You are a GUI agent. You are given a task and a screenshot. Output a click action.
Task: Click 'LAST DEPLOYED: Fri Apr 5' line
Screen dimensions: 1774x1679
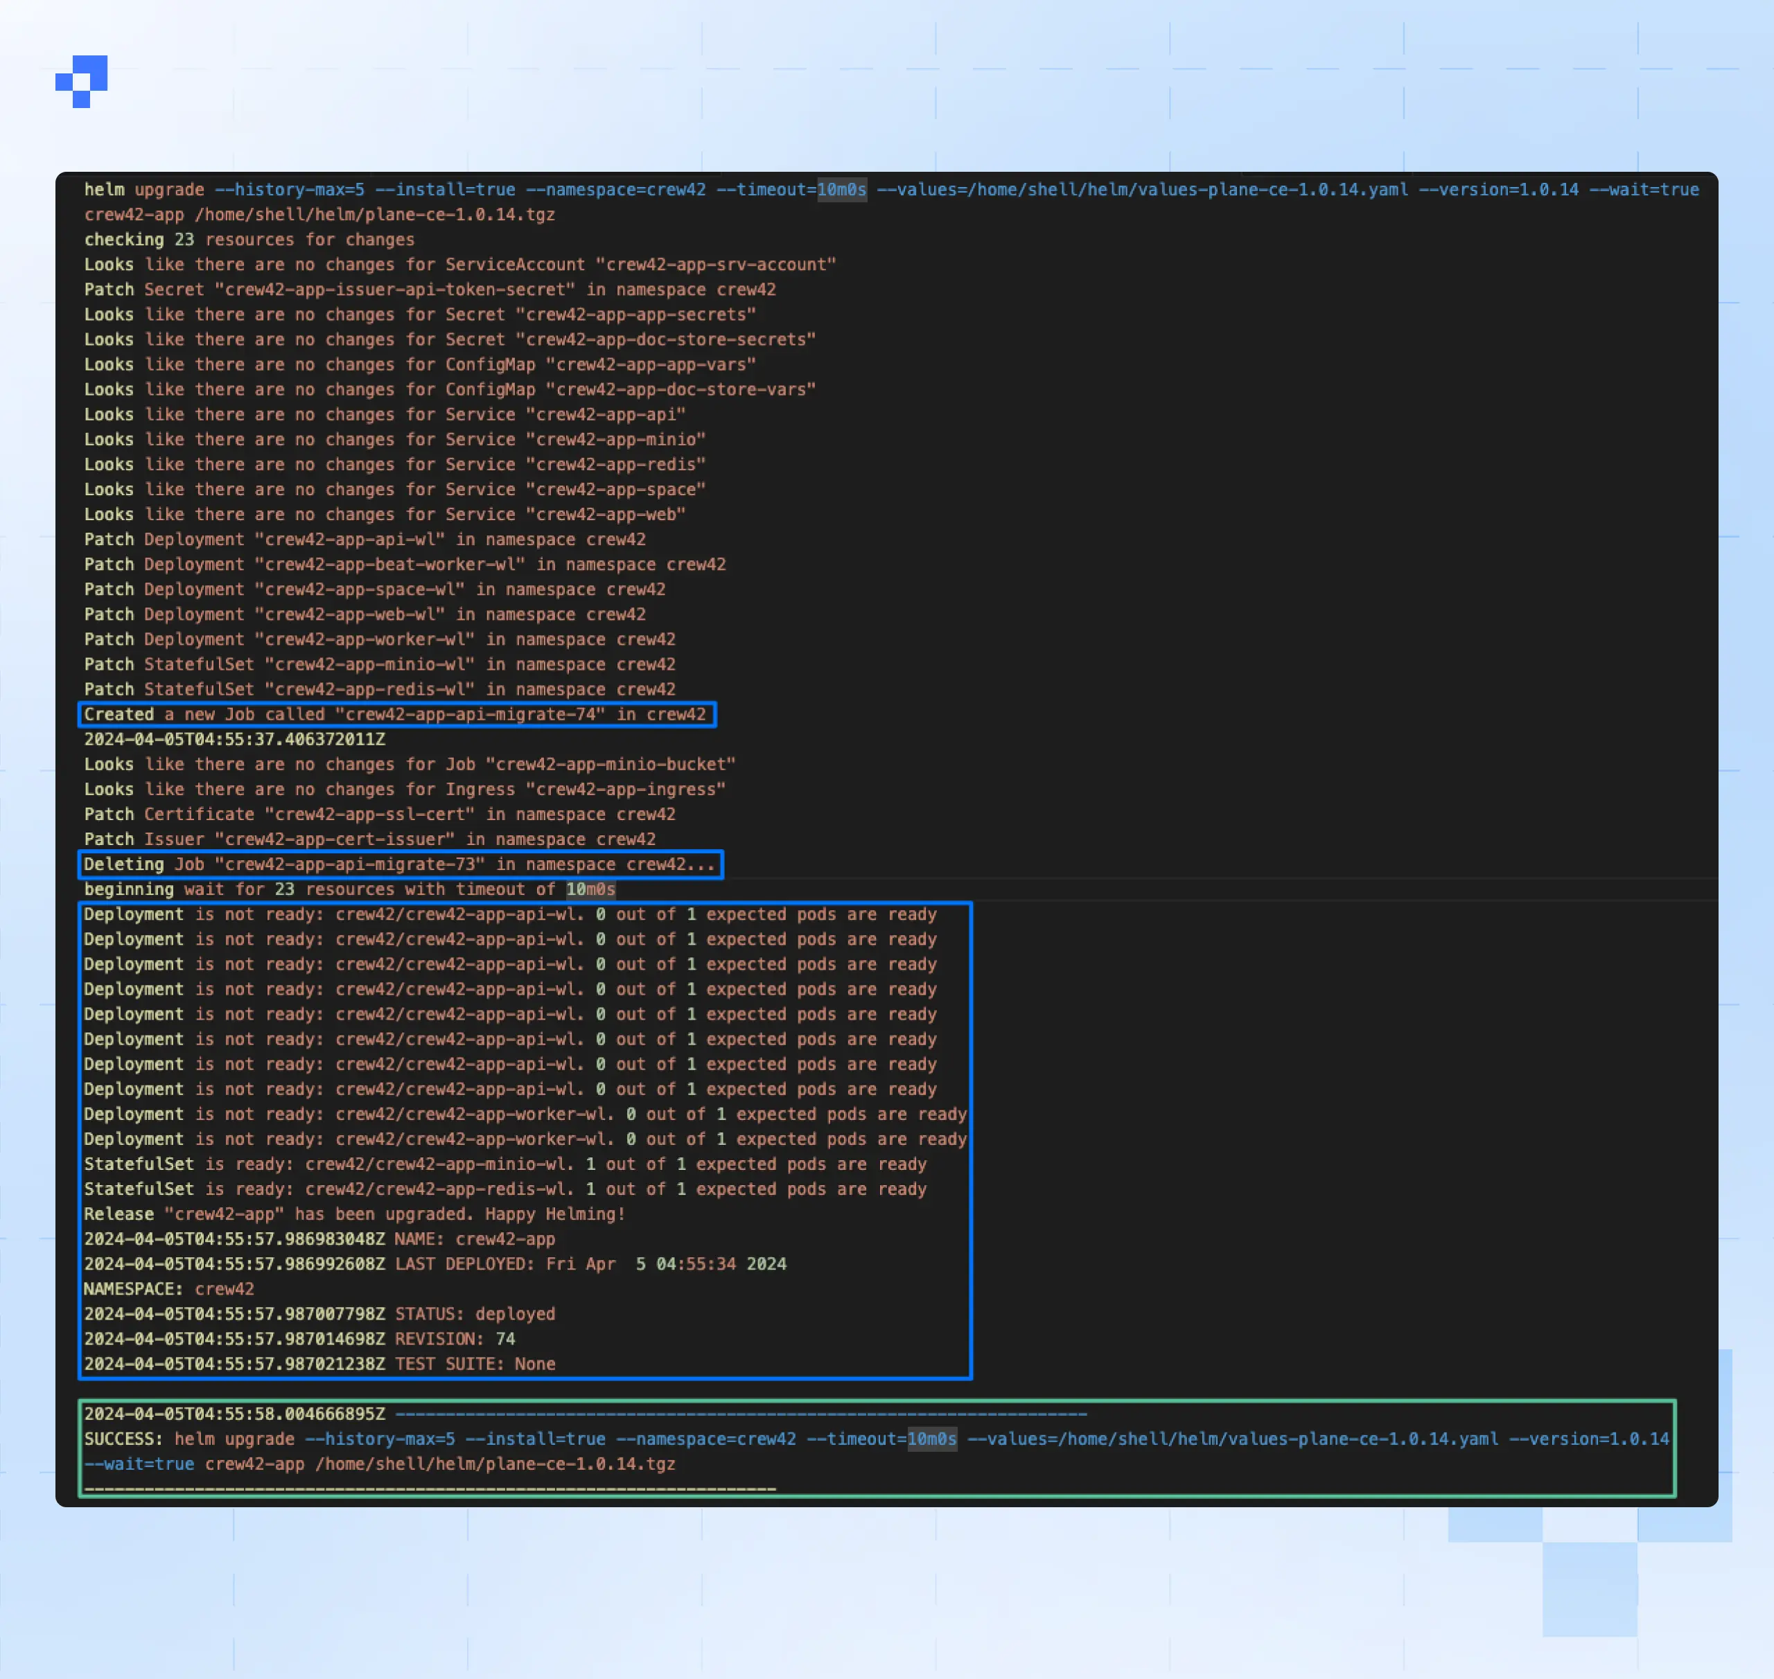click(x=435, y=1263)
